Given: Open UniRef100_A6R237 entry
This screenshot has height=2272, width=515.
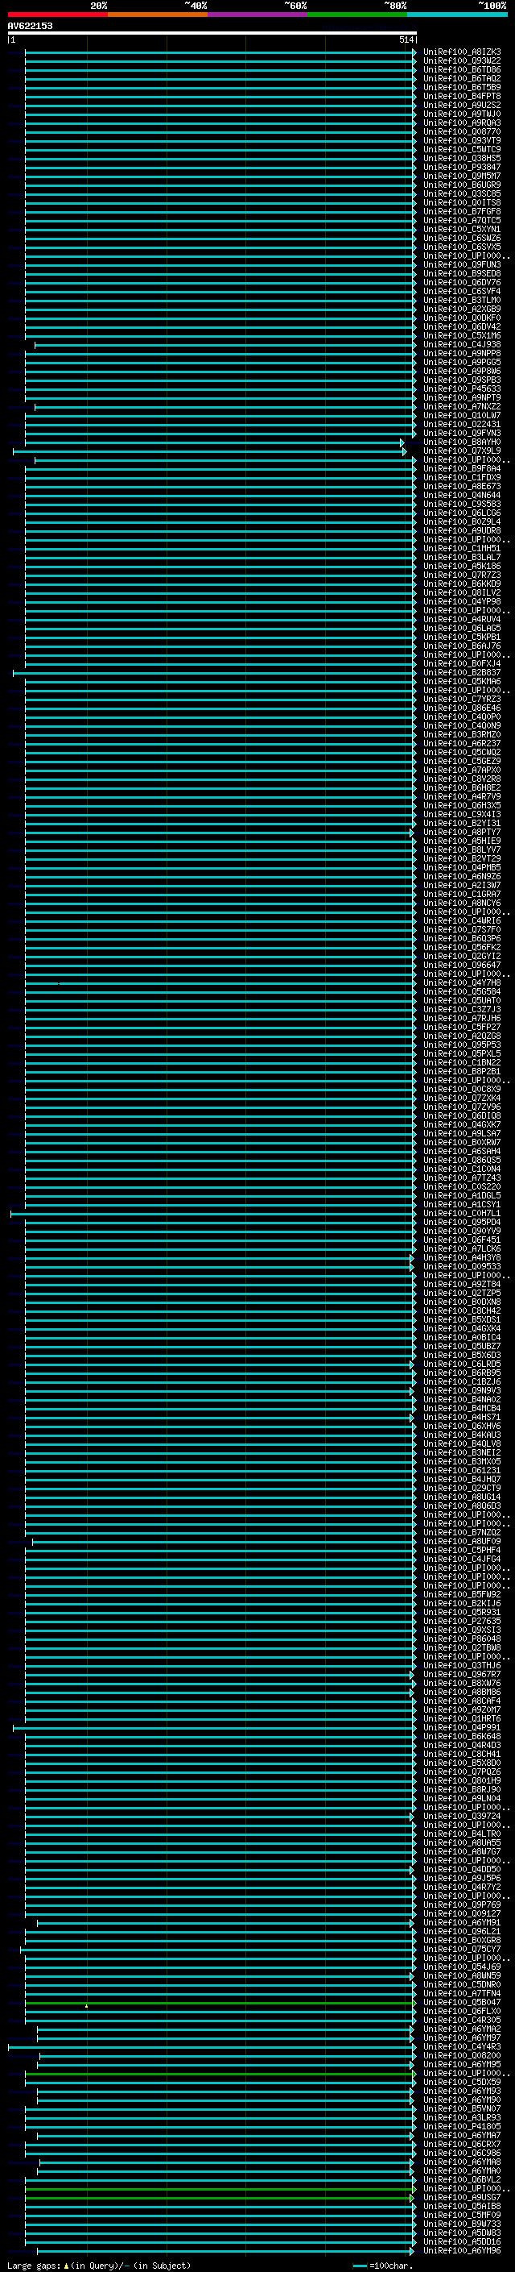Looking at the screenshot, I should pyautogui.click(x=462, y=744).
